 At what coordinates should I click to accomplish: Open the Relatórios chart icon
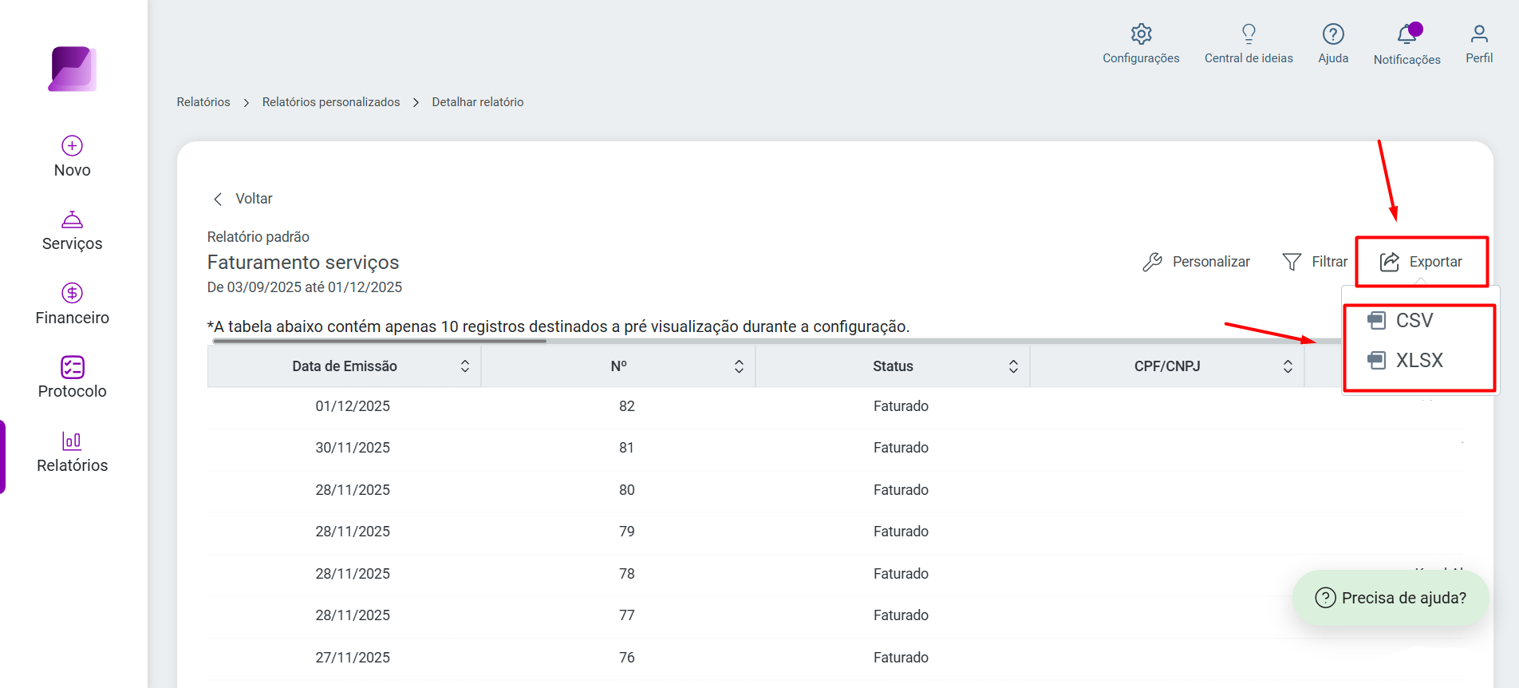(x=73, y=441)
